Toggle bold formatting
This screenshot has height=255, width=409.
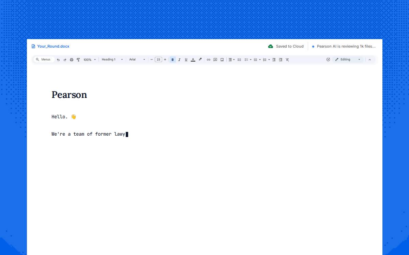pos(172,60)
